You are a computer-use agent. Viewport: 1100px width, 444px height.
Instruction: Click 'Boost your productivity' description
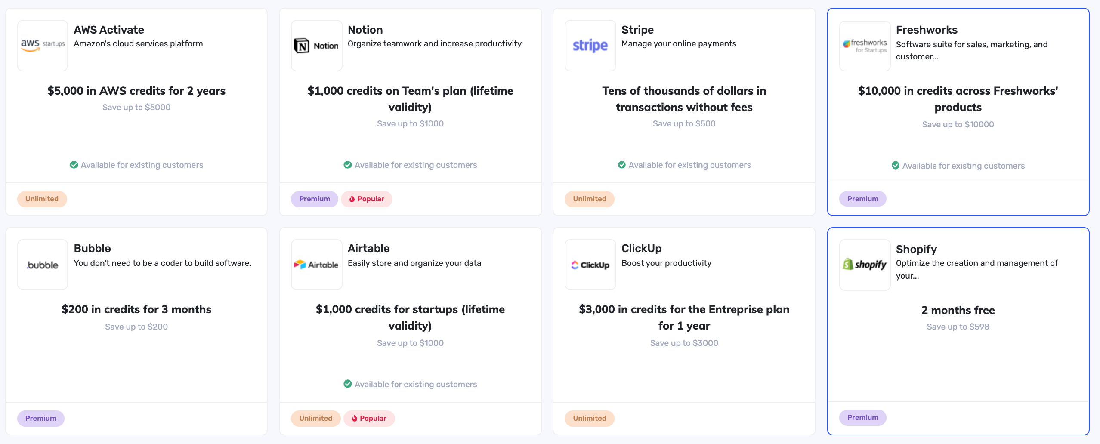667,263
